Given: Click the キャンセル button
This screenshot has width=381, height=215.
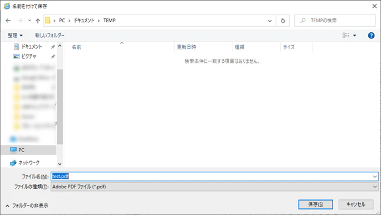Looking at the screenshot, I should pos(356,204).
